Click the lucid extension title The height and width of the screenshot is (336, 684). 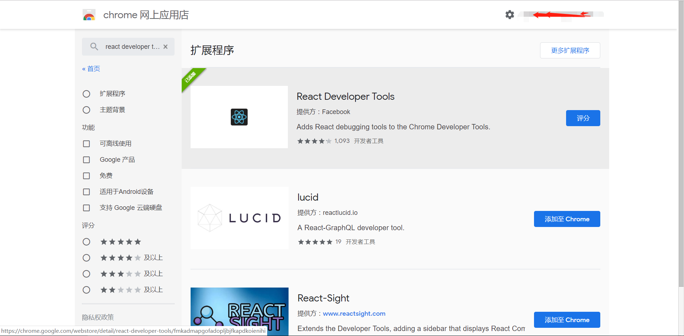coord(308,197)
